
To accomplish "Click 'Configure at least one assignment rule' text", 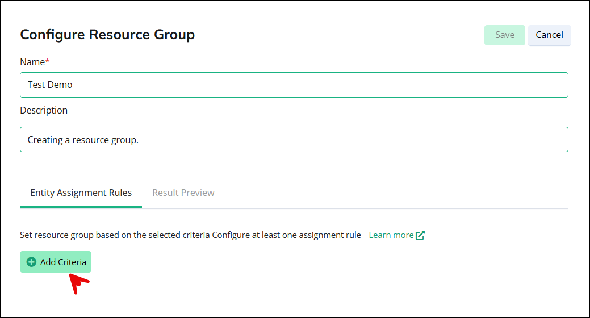I will click(x=286, y=235).
